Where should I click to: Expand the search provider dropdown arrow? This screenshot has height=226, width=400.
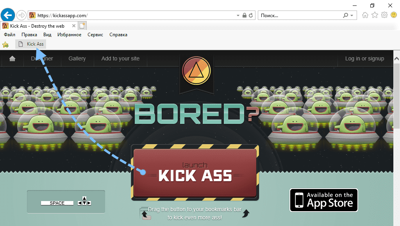point(352,16)
